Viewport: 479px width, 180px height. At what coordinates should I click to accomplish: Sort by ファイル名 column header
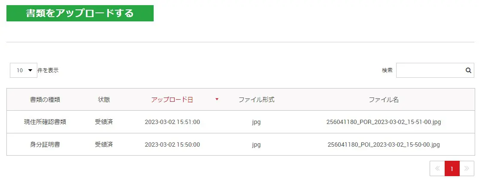pyautogui.click(x=384, y=100)
